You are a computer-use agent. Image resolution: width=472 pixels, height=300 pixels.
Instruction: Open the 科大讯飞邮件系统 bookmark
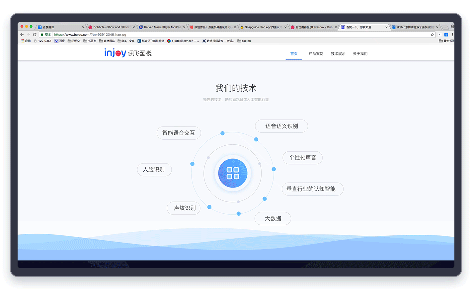click(151, 41)
